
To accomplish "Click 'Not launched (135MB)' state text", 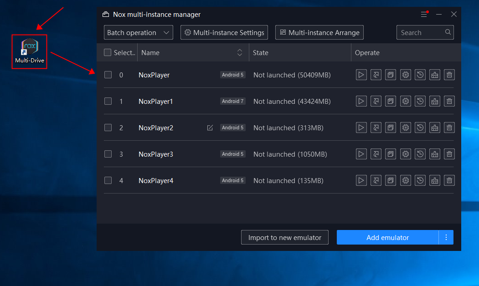I will 288,180.
